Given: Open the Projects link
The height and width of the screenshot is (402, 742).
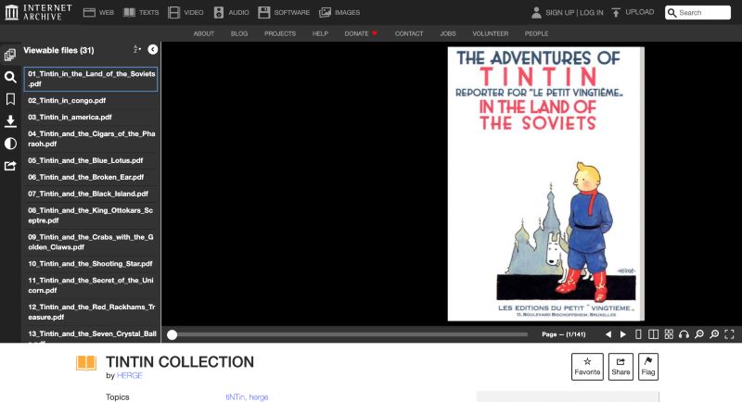Looking at the screenshot, I should click(280, 33).
